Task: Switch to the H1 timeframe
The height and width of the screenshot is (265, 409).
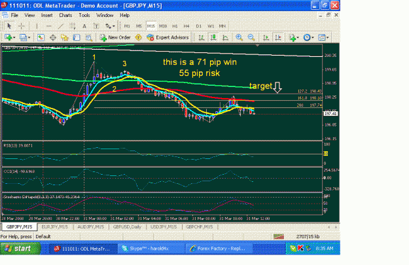Action: [175, 26]
